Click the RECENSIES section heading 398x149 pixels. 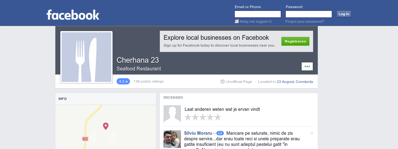click(x=173, y=97)
